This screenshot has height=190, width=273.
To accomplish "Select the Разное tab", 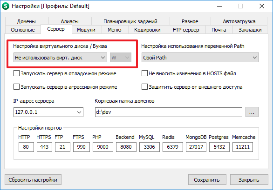I will [x=190, y=21].
